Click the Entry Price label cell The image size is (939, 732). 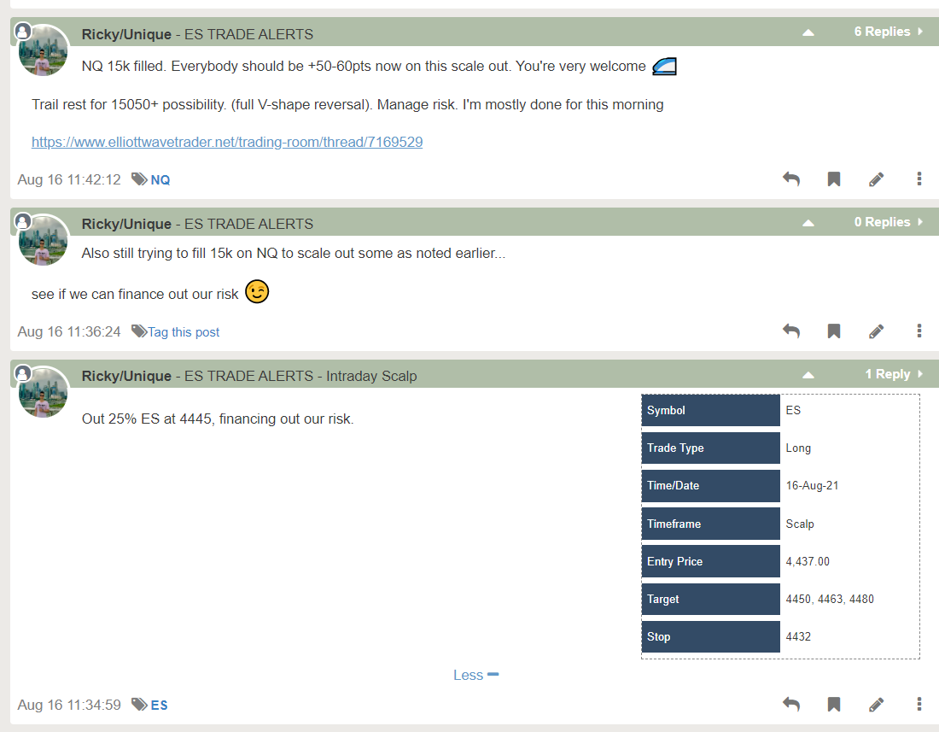tap(711, 561)
